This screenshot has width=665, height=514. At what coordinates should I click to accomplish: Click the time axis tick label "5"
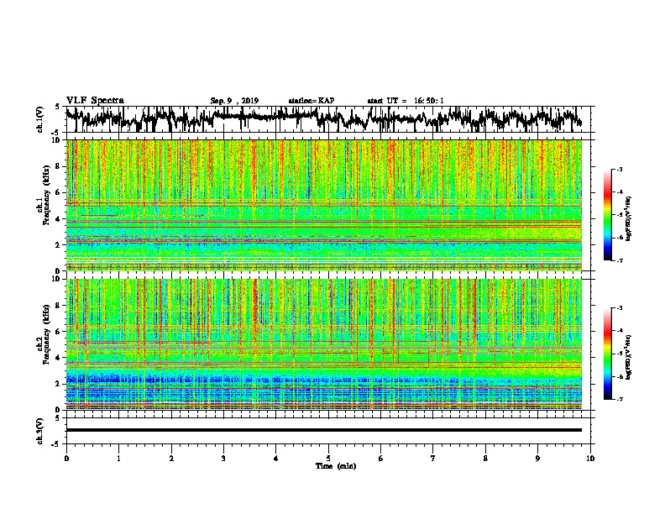click(328, 459)
